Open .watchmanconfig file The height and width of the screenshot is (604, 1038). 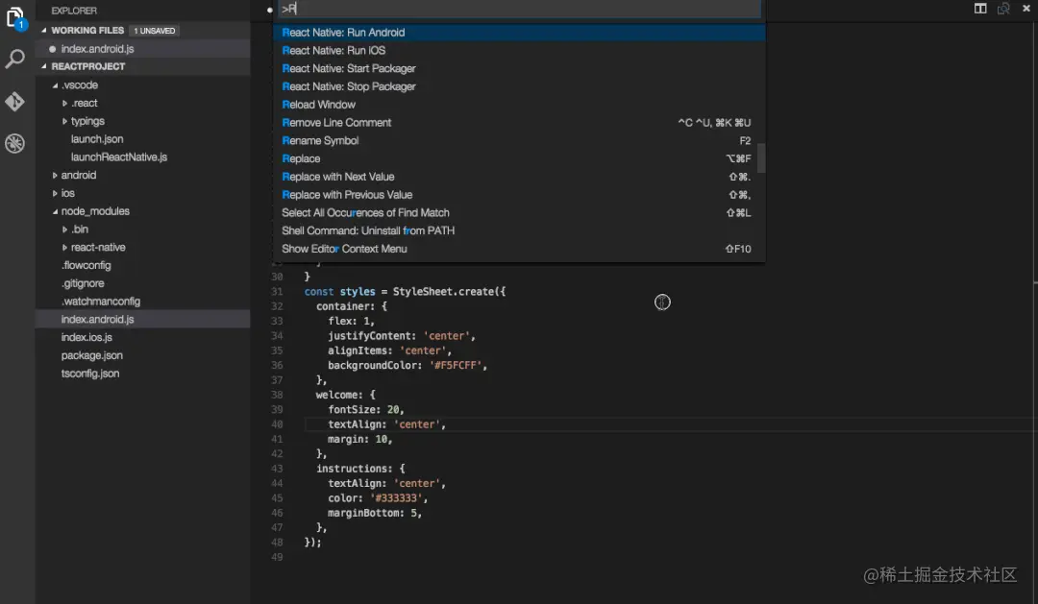pos(101,301)
